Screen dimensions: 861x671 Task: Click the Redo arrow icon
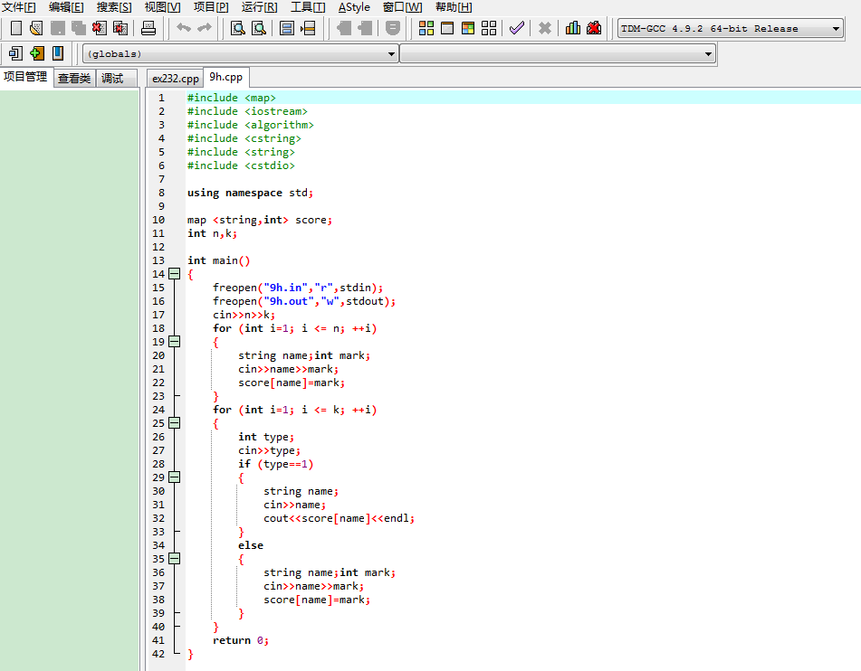205,27
